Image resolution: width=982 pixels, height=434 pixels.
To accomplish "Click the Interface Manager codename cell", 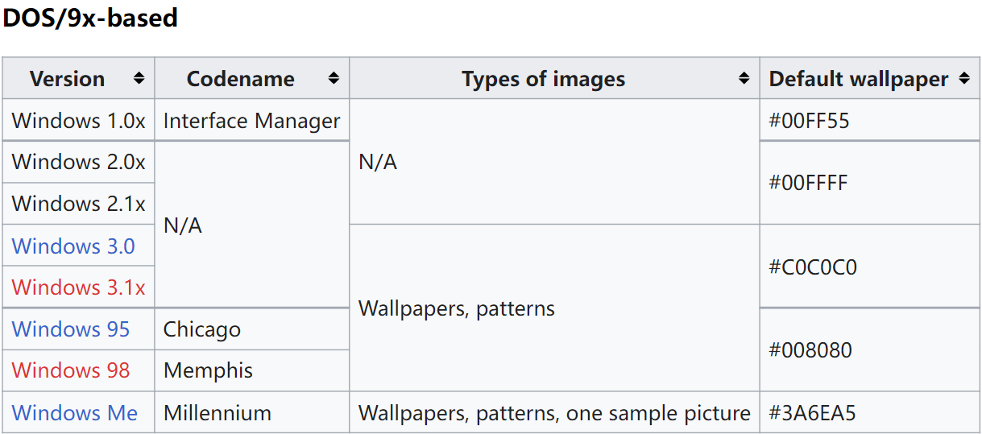I will coord(251,121).
